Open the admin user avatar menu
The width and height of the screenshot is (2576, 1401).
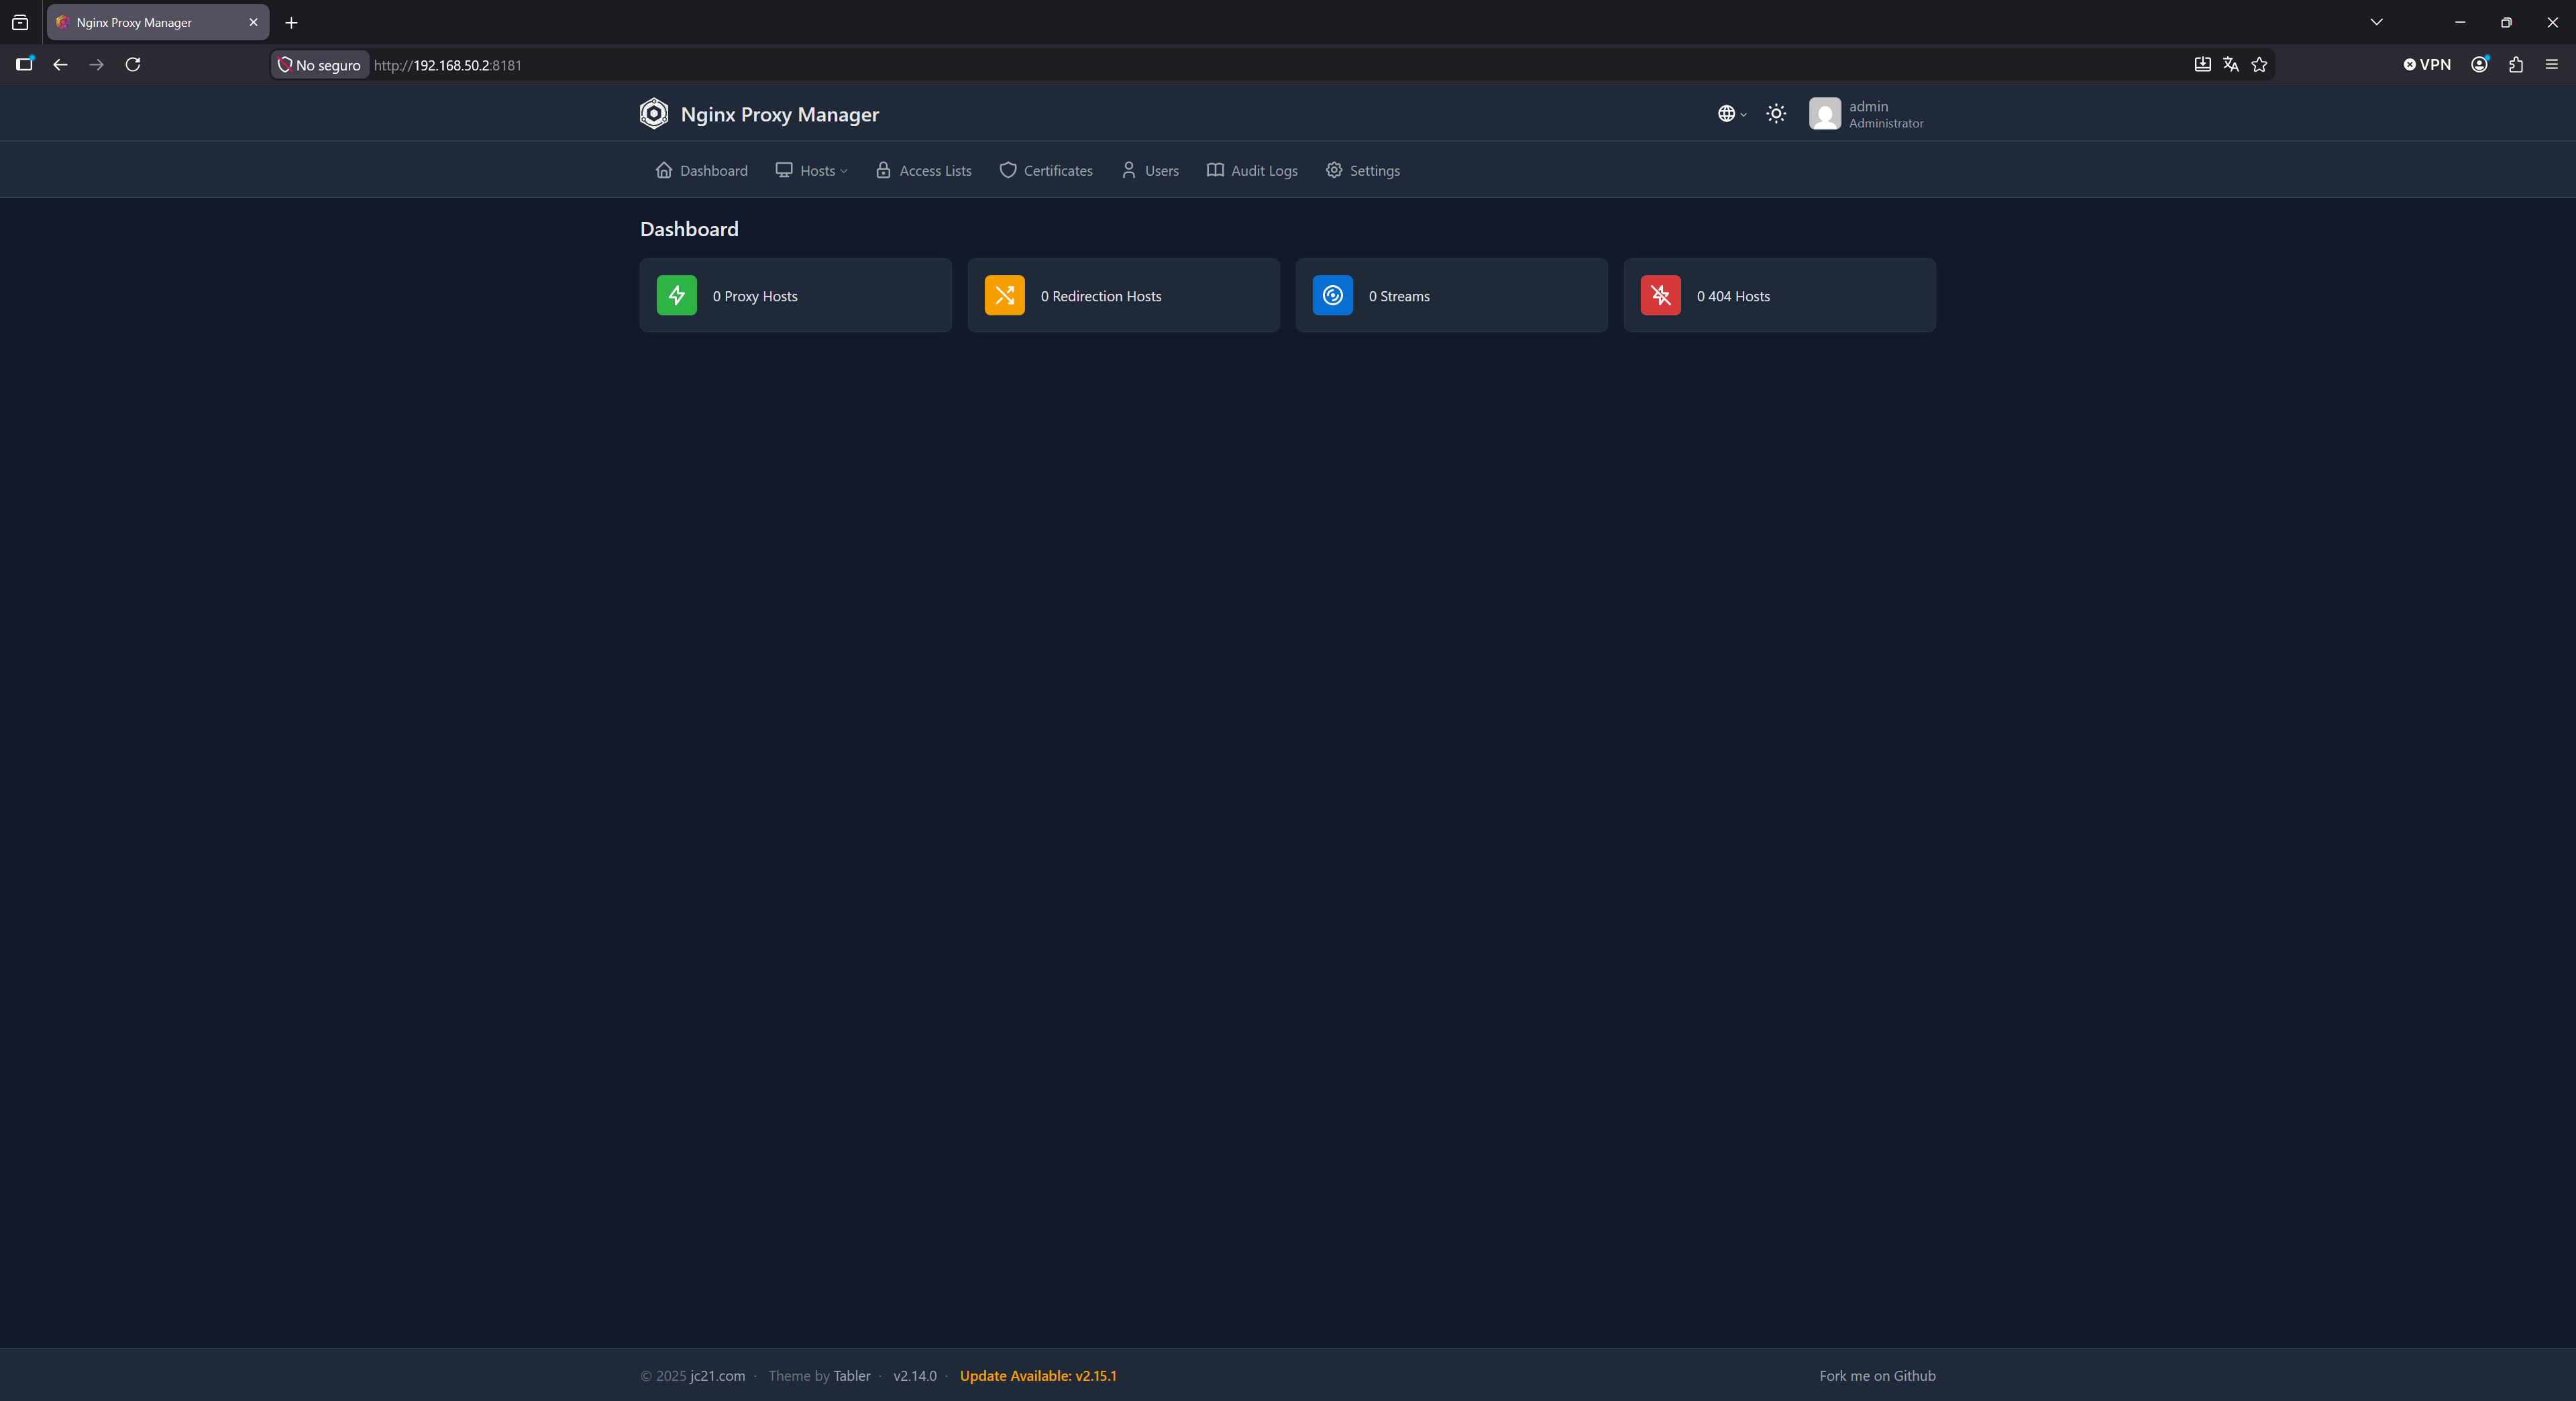pyautogui.click(x=1824, y=114)
